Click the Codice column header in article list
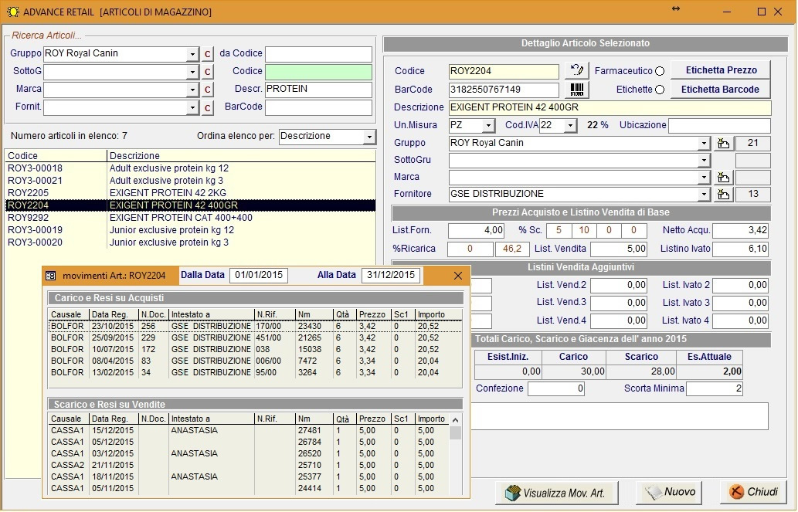The width and height of the screenshot is (798, 512). [56, 156]
